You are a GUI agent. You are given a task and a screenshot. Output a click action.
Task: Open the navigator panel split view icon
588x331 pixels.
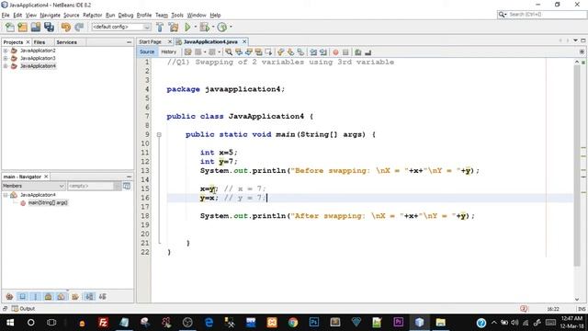[x=127, y=186]
